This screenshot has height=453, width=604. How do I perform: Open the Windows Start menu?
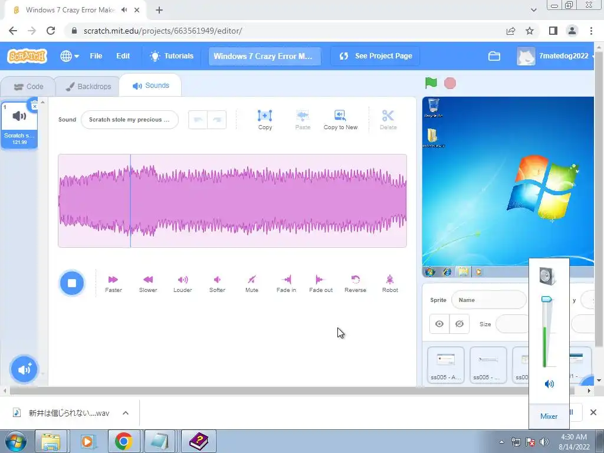point(15,441)
